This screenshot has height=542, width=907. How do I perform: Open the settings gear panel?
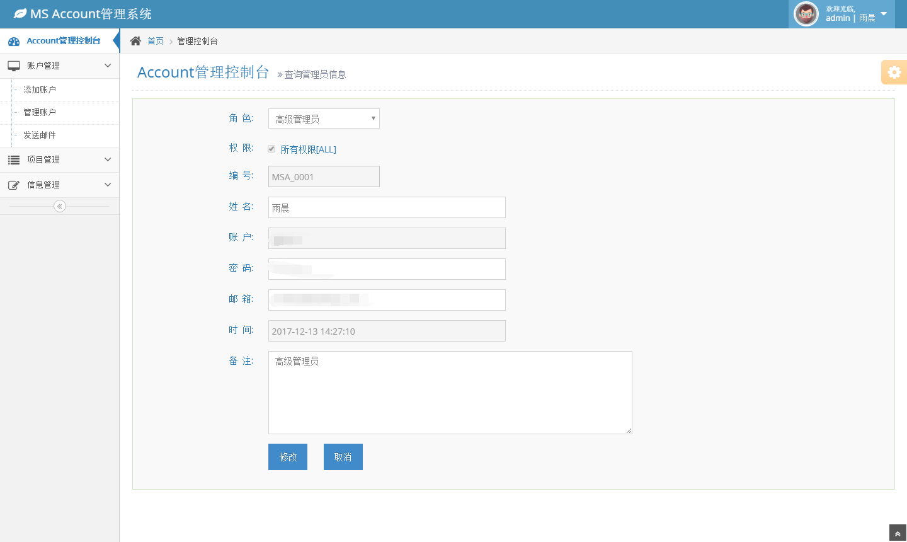pos(894,72)
